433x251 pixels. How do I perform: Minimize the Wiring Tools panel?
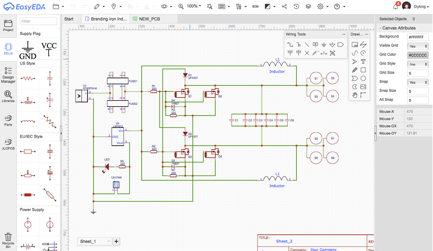[344, 34]
